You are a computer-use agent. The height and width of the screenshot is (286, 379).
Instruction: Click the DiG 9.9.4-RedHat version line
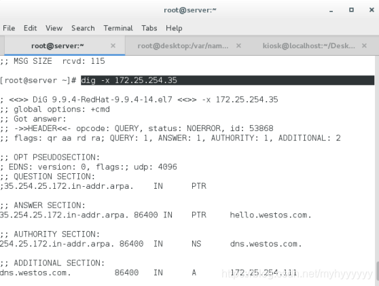click(x=139, y=100)
